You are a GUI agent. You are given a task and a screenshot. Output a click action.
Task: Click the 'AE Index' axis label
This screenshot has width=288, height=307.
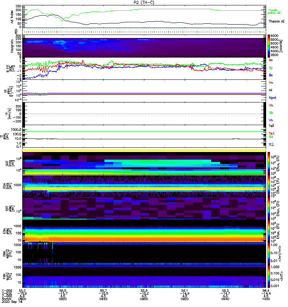(x=12, y=17)
